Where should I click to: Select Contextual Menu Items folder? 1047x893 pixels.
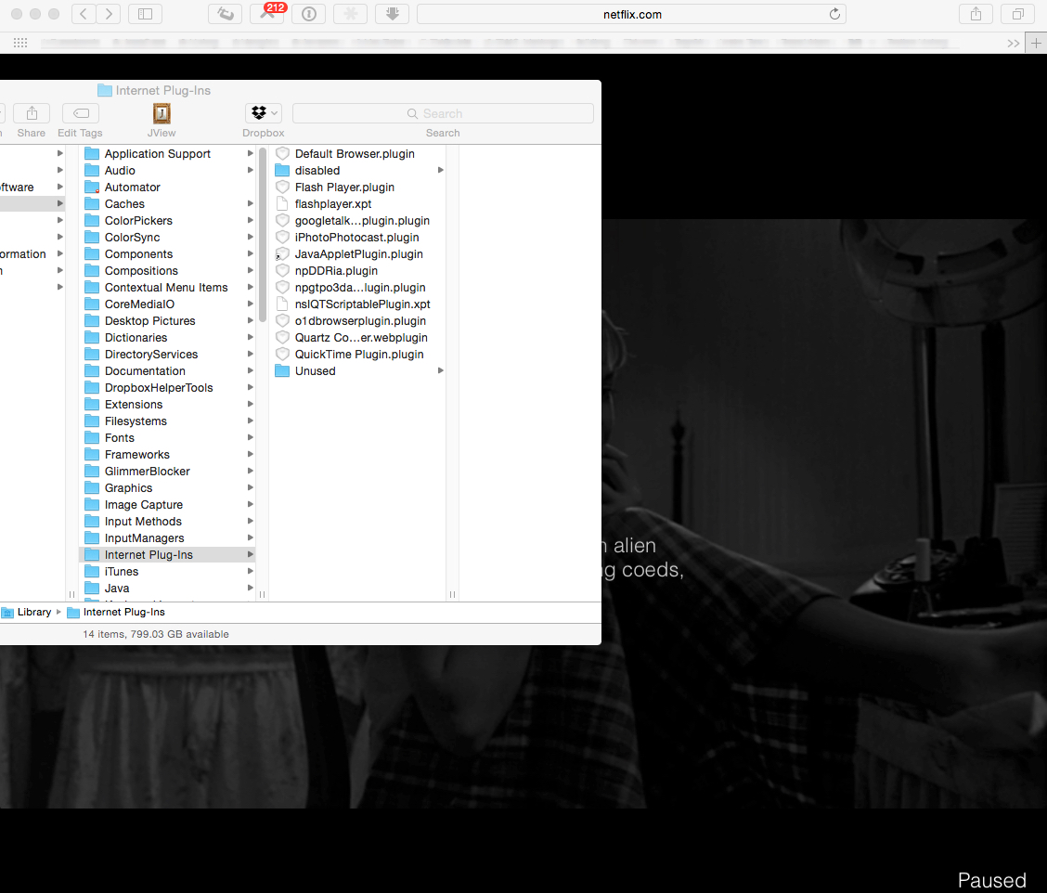coord(165,287)
